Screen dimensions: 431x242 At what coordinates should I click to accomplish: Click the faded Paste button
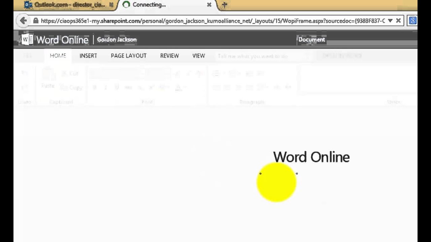tap(48, 79)
